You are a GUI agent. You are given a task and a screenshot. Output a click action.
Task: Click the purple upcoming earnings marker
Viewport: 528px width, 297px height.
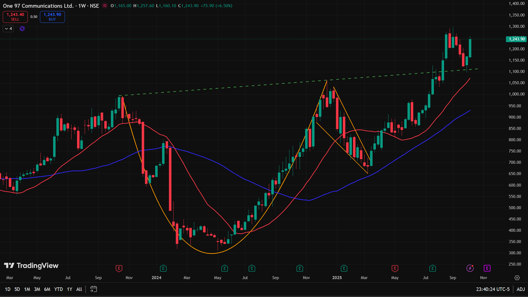(487, 268)
